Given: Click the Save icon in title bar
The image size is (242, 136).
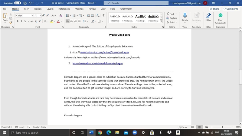Looking at the screenshot, I should click(x=25, y=3).
